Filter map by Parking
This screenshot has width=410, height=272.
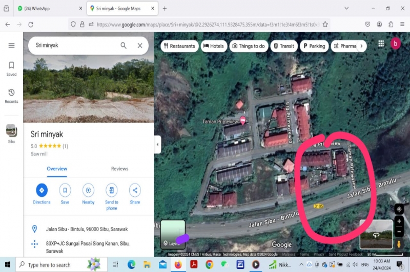tap(314, 46)
